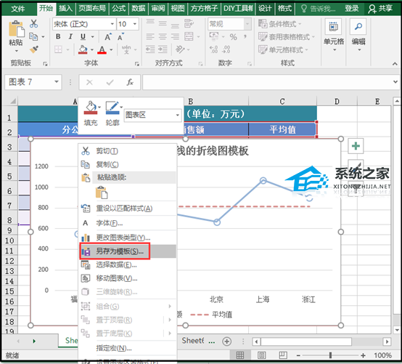Click the text orientation icon
402x364 pixels.
click(x=180, y=49)
